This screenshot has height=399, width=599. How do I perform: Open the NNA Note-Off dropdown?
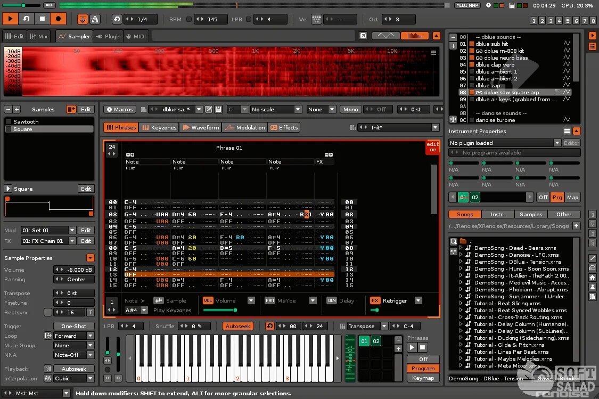pyautogui.click(x=73, y=355)
